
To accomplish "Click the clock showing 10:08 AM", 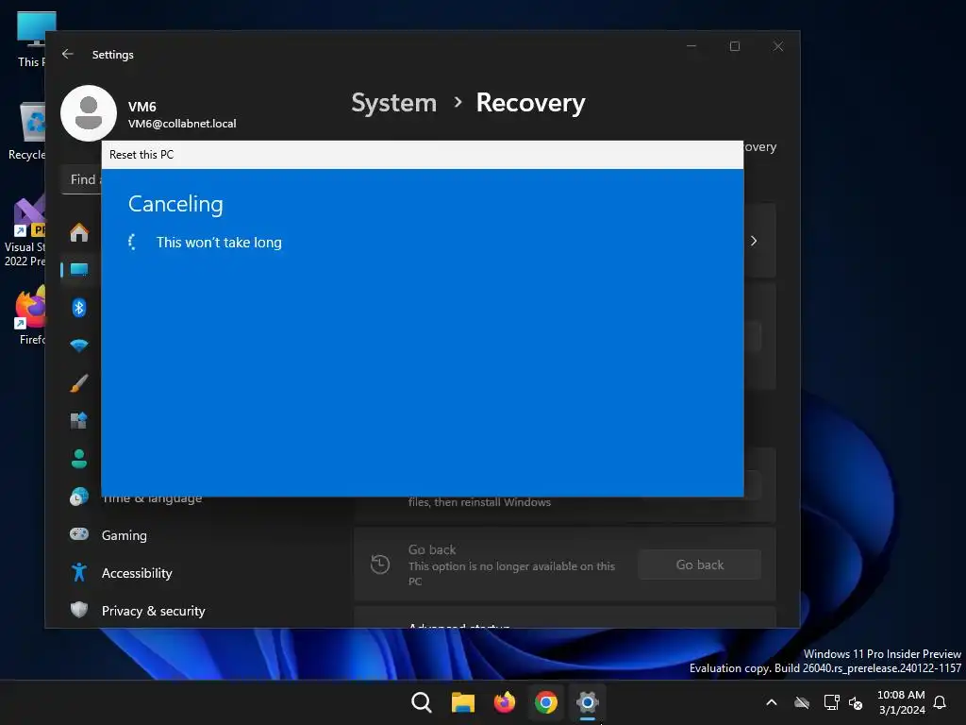I will [901, 695].
